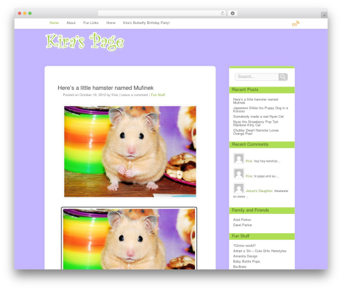Open Japanese Shiba Inu Puppy Dog post

[x=261, y=110]
